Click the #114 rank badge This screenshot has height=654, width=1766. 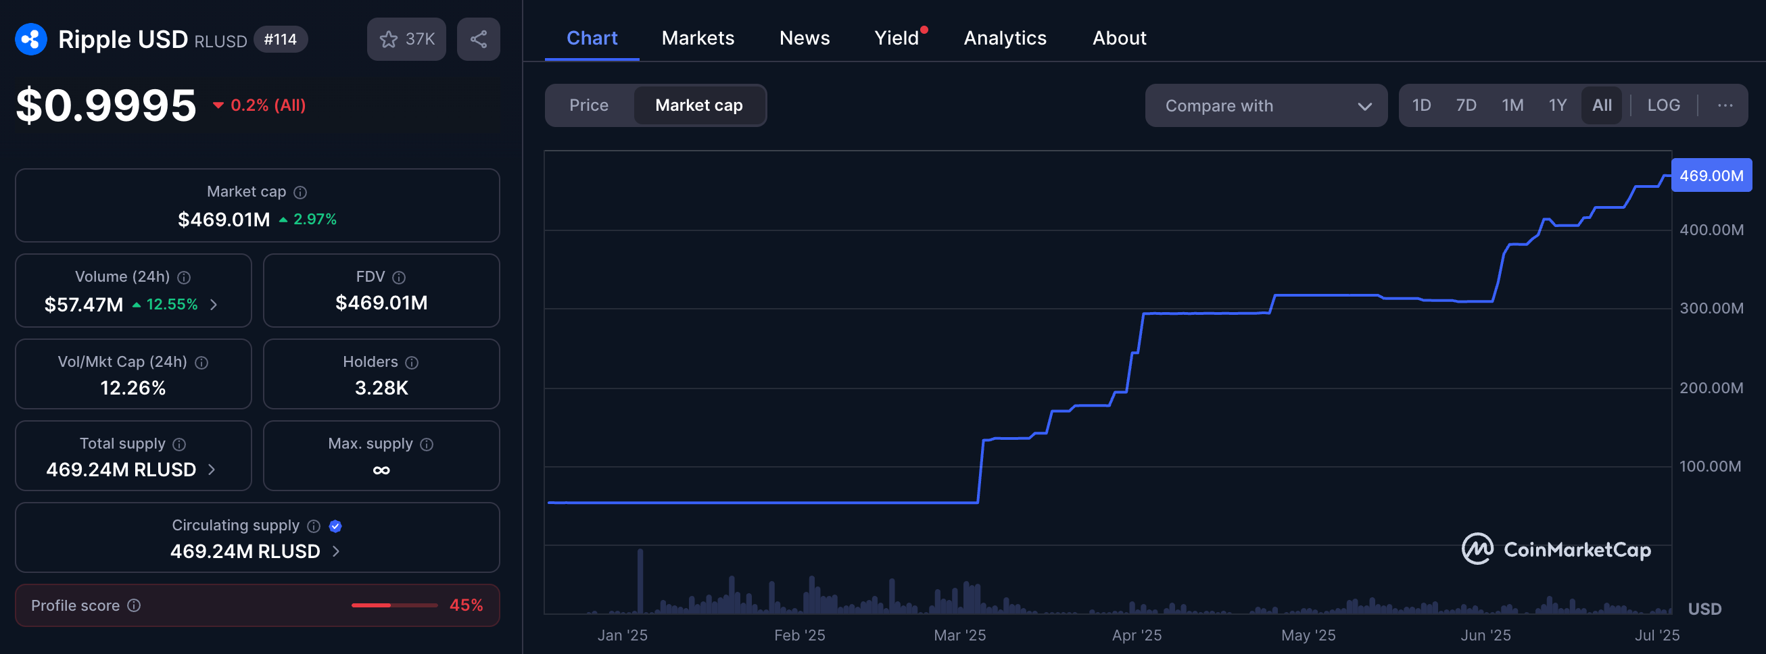click(281, 39)
